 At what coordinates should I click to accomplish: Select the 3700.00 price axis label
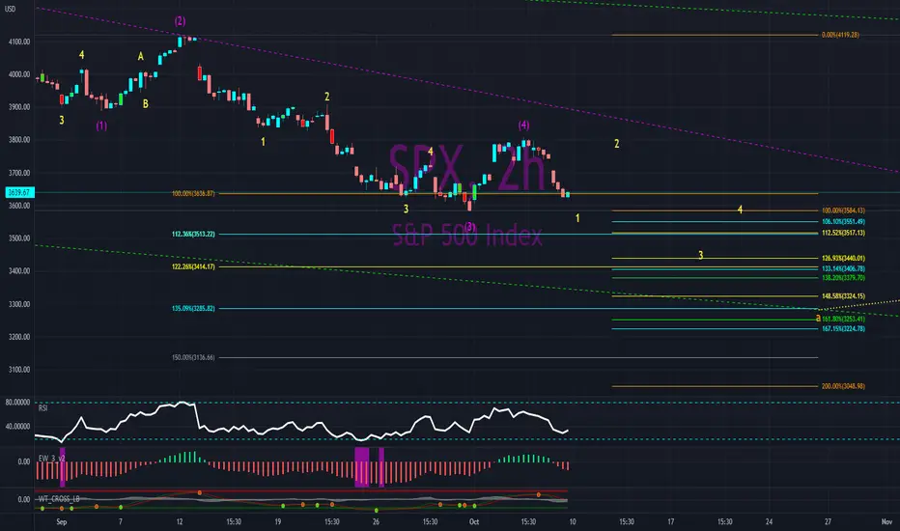tap(19, 173)
